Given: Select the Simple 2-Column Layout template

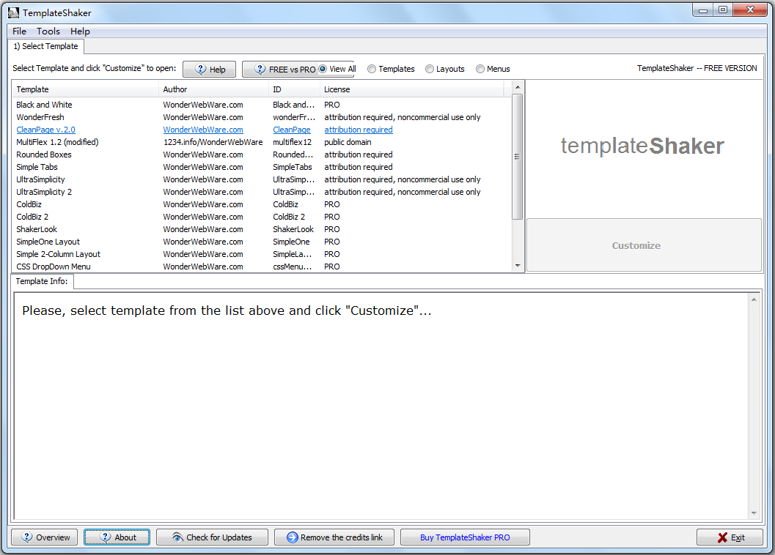Looking at the screenshot, I should (x=262, y=254).
